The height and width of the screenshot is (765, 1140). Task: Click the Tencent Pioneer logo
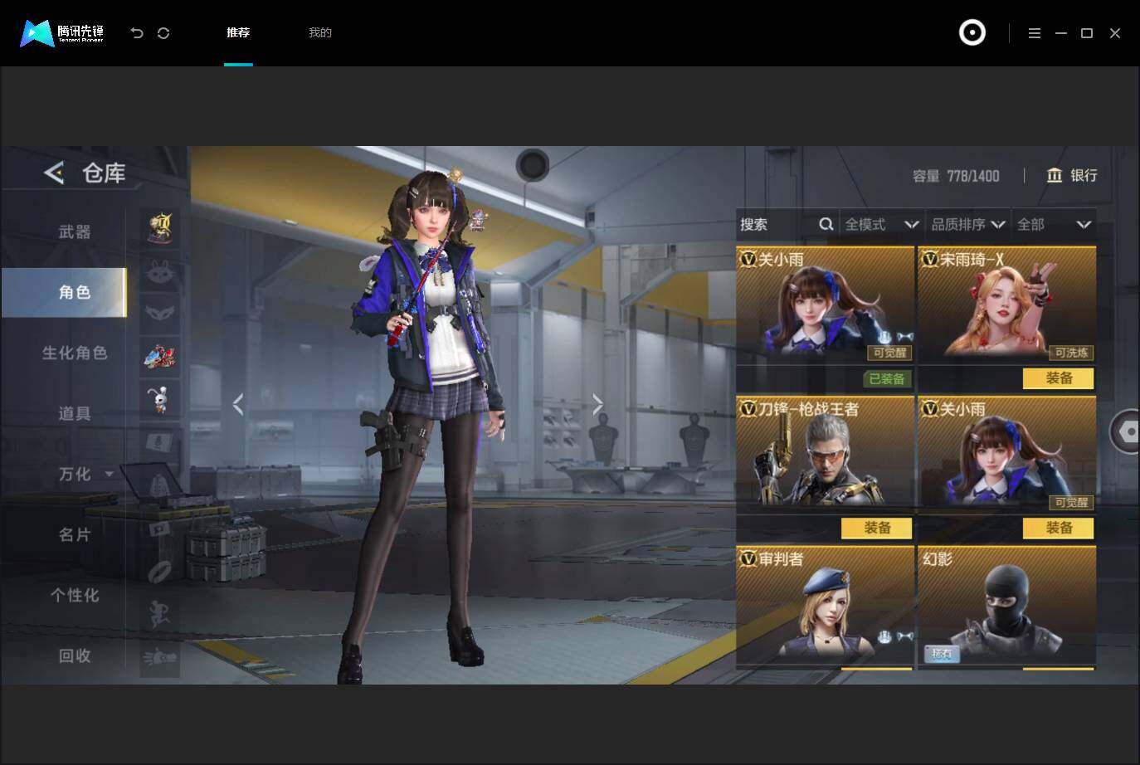click(x=62, y=33)
